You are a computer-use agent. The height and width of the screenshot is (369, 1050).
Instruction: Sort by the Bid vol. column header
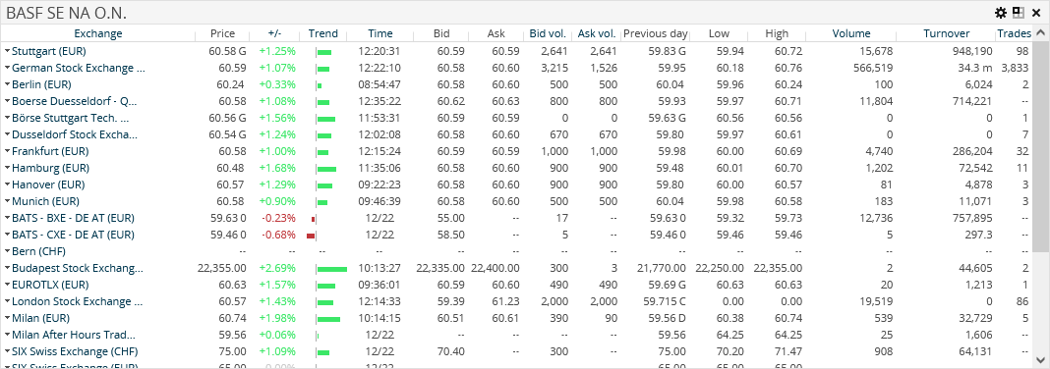click(x=548, y=33)
